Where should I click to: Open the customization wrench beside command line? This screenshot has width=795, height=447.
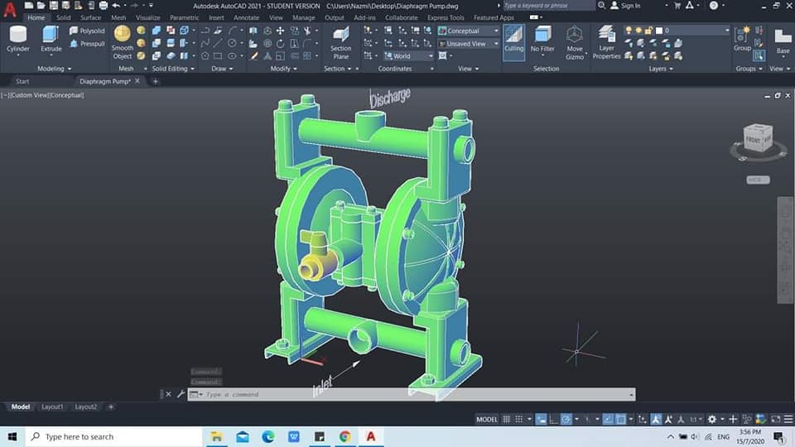pos(181,394)
